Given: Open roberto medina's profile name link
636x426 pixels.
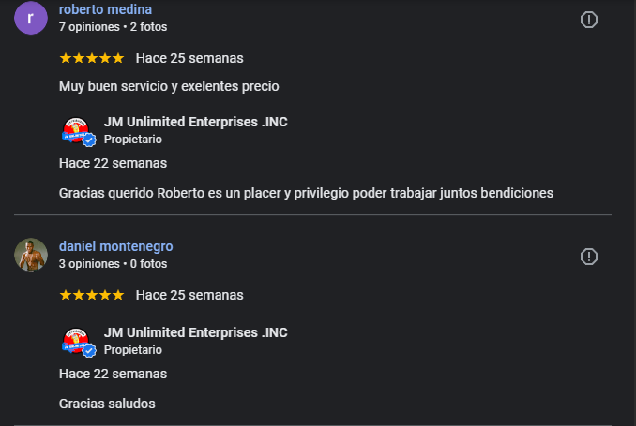Looking at the screenshot, I should [105, 9].
